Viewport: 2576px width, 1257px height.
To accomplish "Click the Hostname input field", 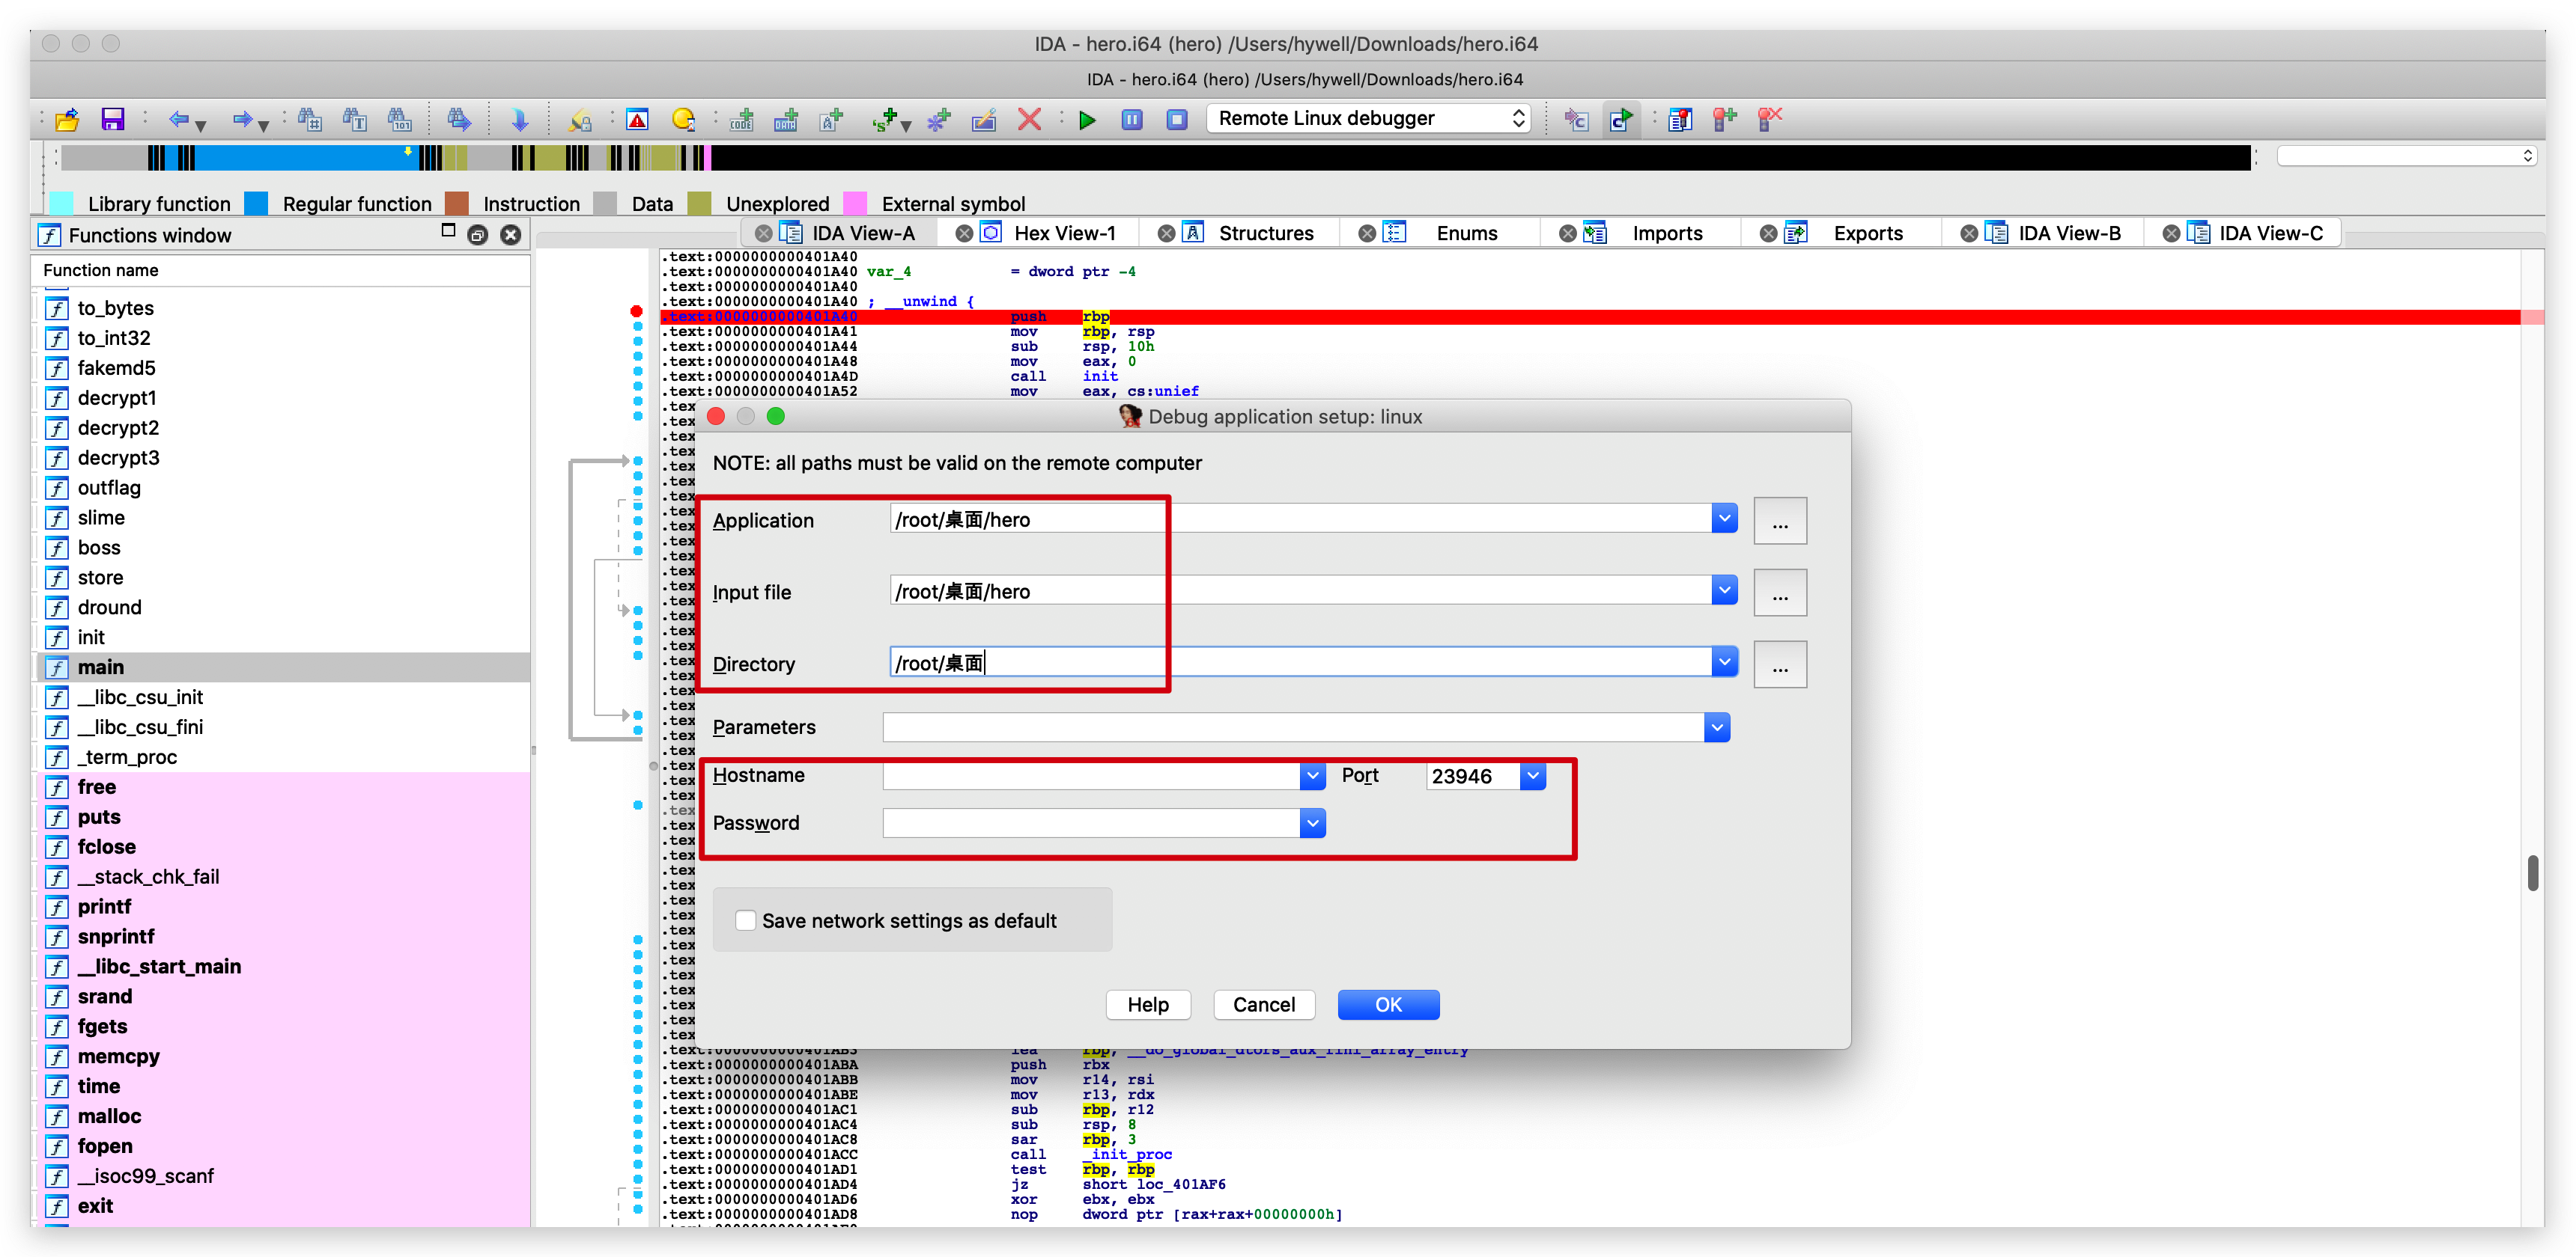I will 1090,775.
